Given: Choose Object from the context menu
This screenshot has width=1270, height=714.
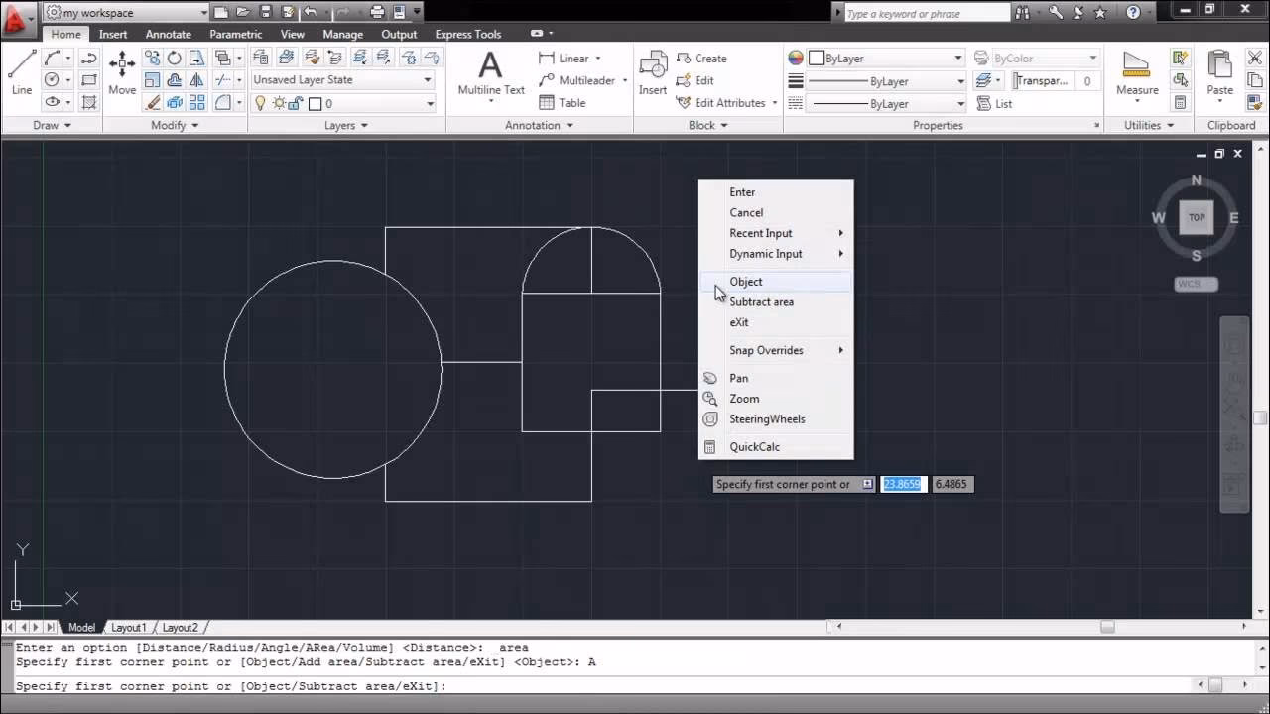Looking at the screenshot, I should point(746,282).
